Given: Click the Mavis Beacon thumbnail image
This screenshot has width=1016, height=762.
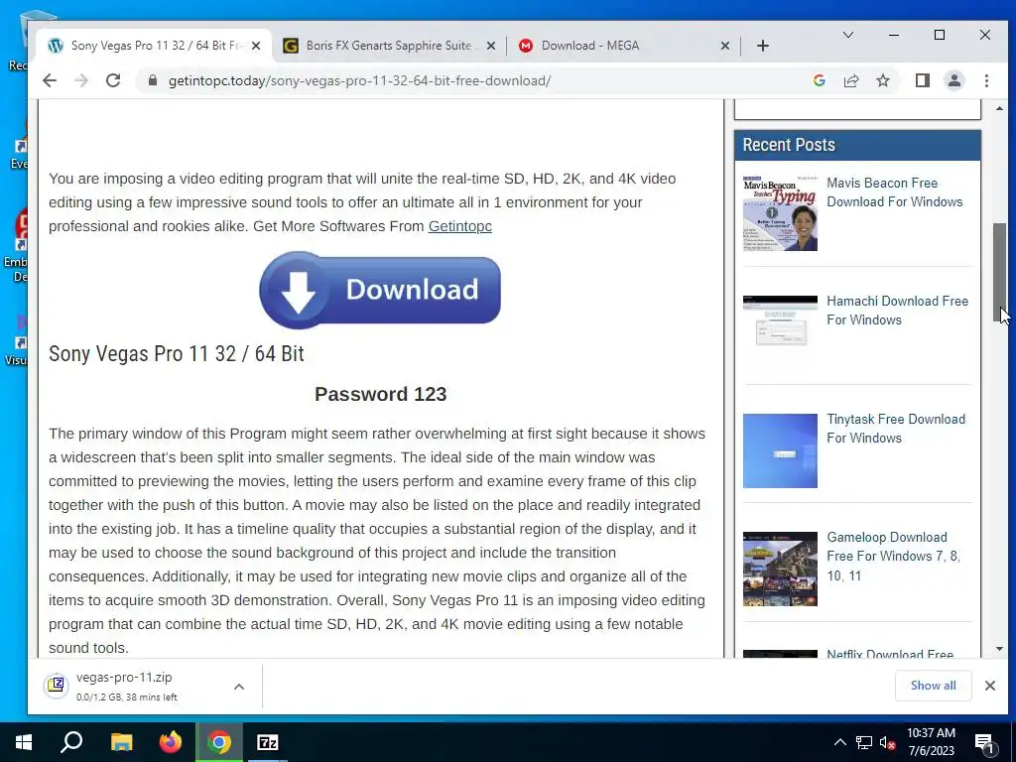Looking at the screenshot, I should pyautogui.click(x=780, y=213).
